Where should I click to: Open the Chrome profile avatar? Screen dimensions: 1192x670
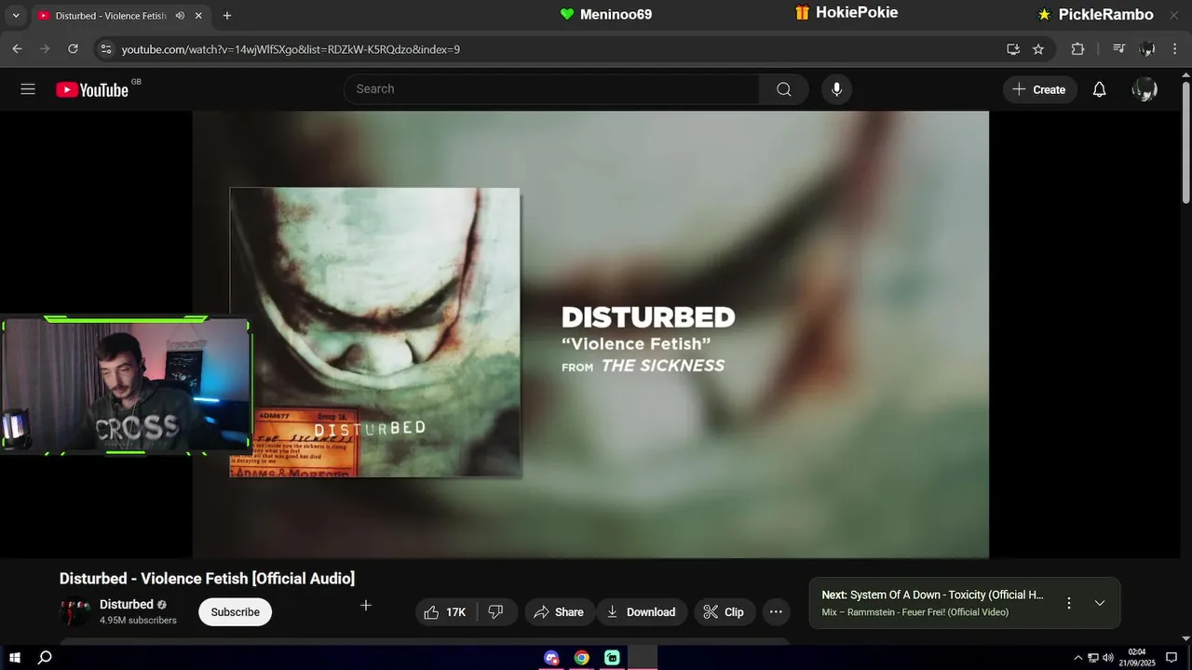tap(1147, 48)
